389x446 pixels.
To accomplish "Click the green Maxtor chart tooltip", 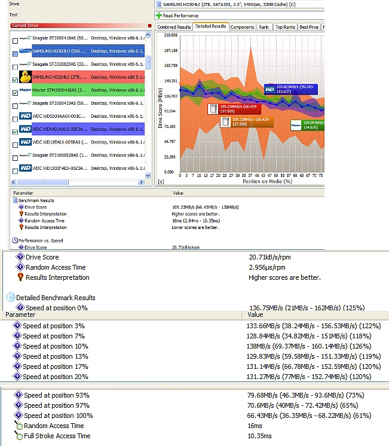I will click(x=307, y=125).
